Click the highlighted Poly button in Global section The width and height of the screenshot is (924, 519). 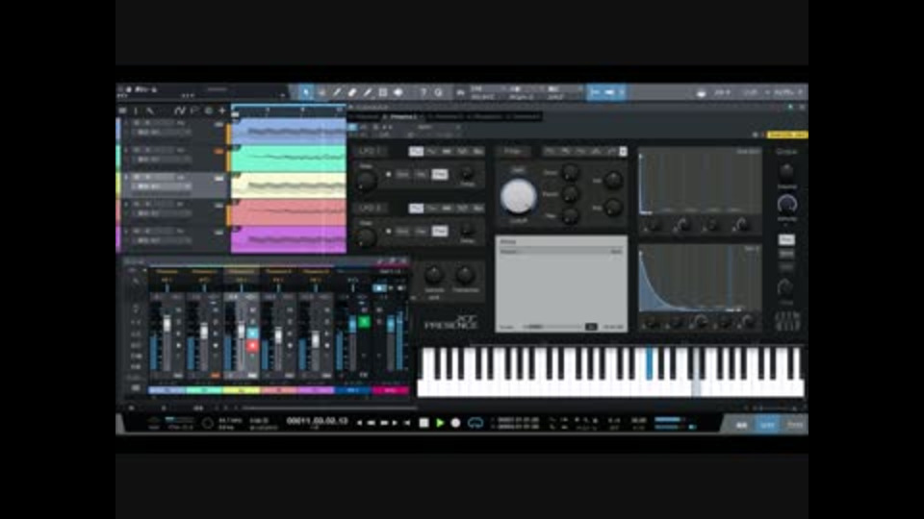[x=786, y=239]
